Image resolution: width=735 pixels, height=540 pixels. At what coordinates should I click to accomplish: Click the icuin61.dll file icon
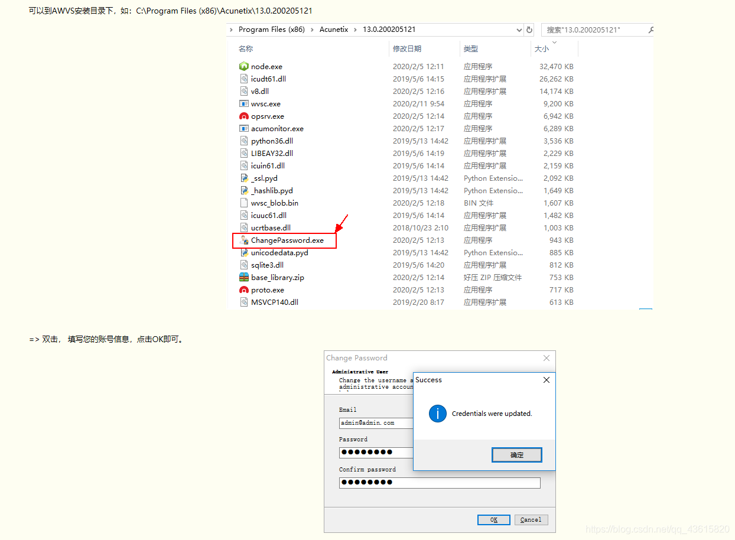[244, 166]
